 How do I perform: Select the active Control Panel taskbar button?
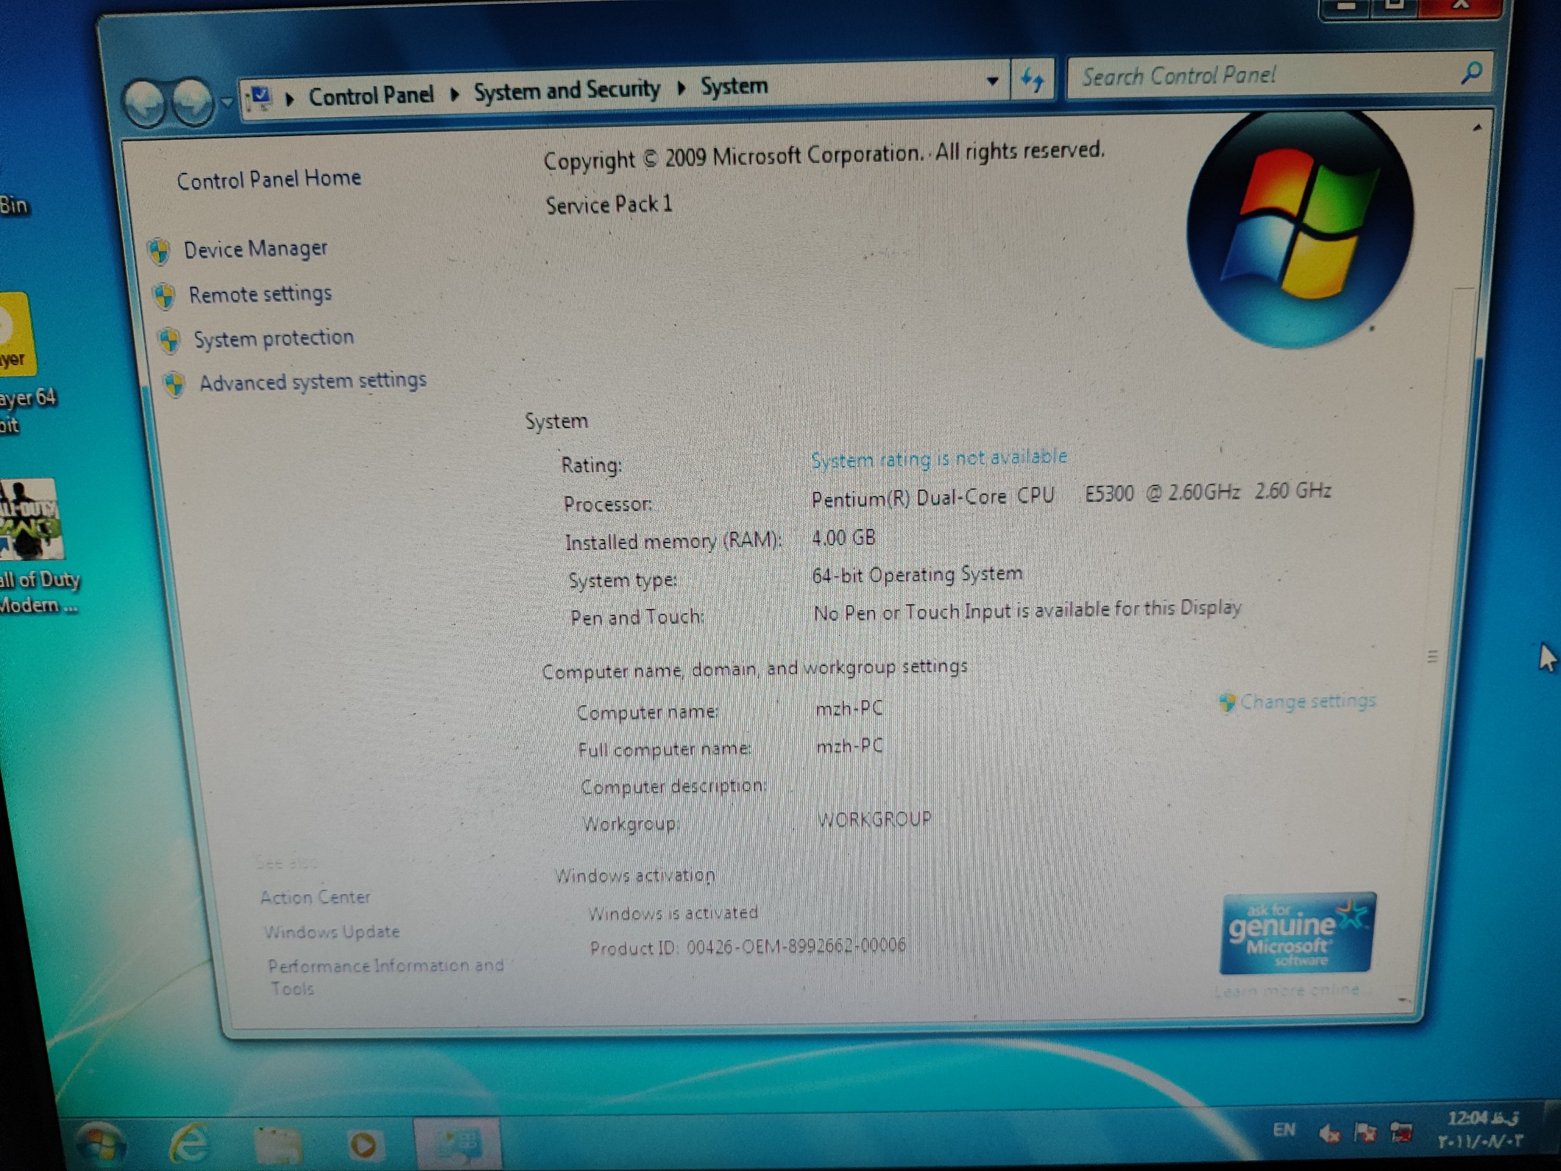457,1144
